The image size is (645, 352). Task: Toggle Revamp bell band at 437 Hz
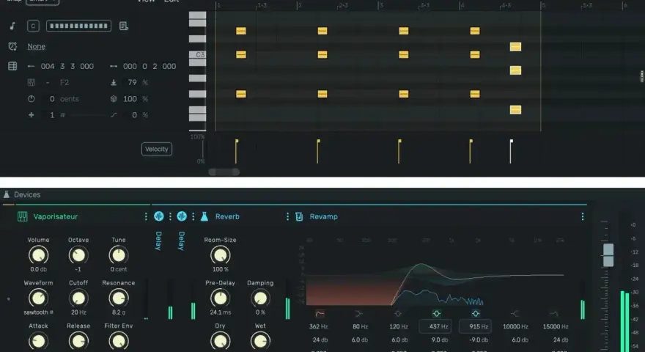[436, 314]
